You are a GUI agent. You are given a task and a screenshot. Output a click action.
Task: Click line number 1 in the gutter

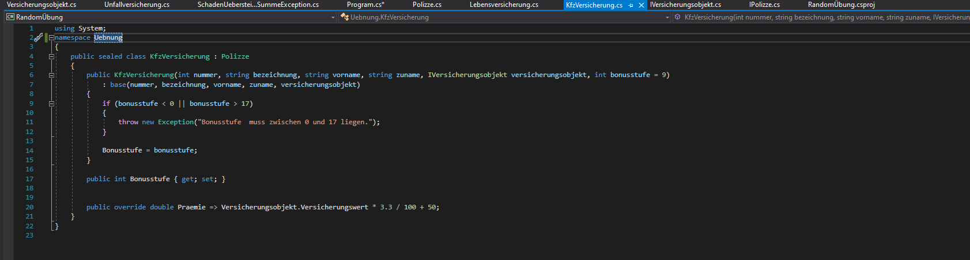point(32,28)
